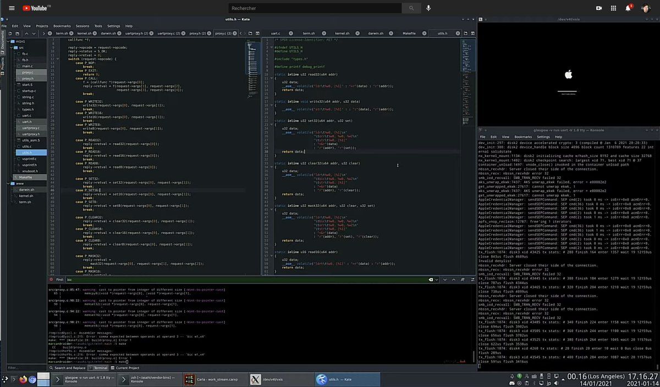Launch Firefox from the taskbar

pos(23,379)
